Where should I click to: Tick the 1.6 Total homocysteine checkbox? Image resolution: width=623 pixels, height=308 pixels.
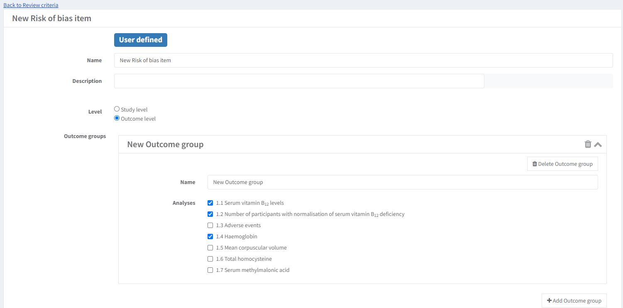click(x=210, y=259)
